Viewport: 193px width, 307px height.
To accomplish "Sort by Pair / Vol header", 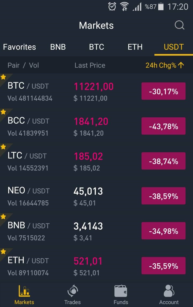I will (x=23, y=65).
